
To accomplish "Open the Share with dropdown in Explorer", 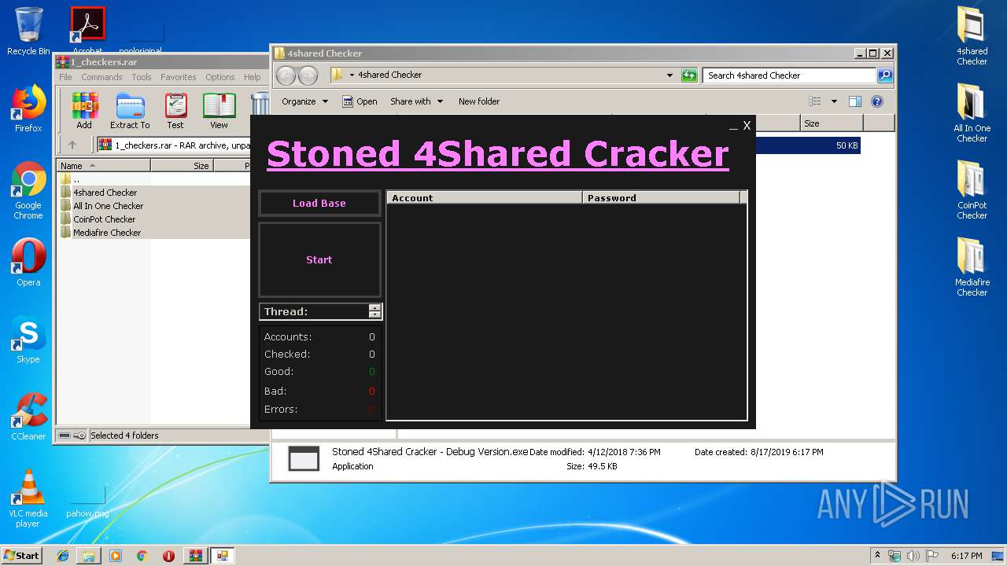I will click(417, 101).
